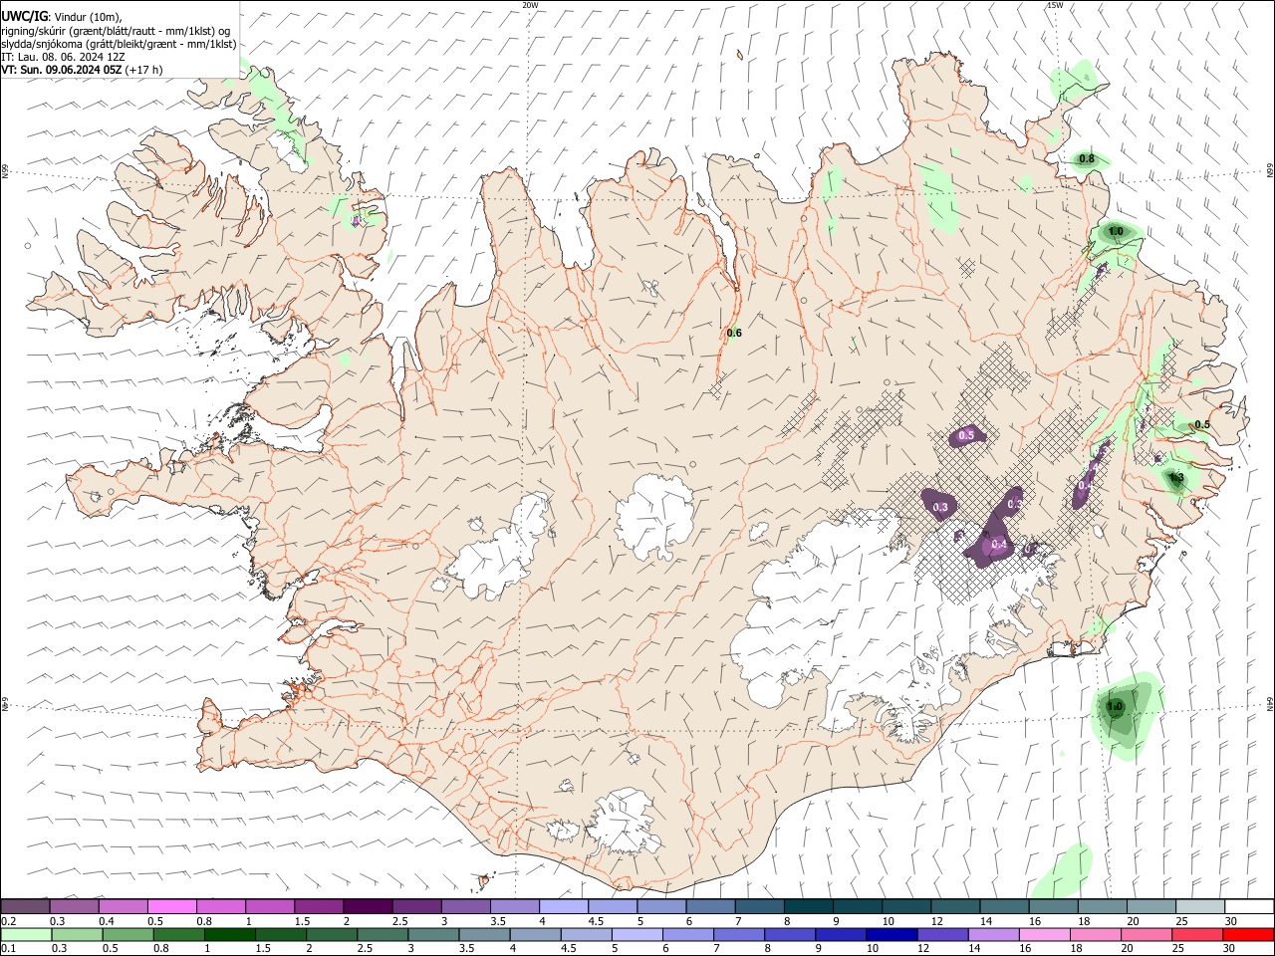Click the slate blue 6–7 snow legend swatch
The image size is (1275, 956).
point(710,906)
